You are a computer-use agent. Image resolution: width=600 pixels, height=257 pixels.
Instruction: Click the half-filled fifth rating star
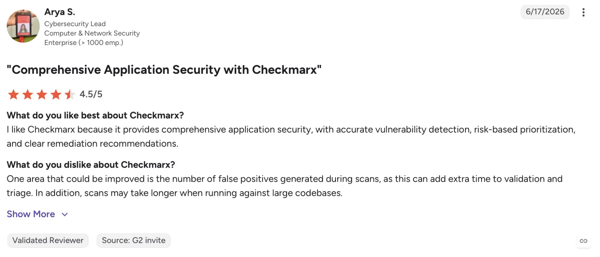(x=70, y=94)
